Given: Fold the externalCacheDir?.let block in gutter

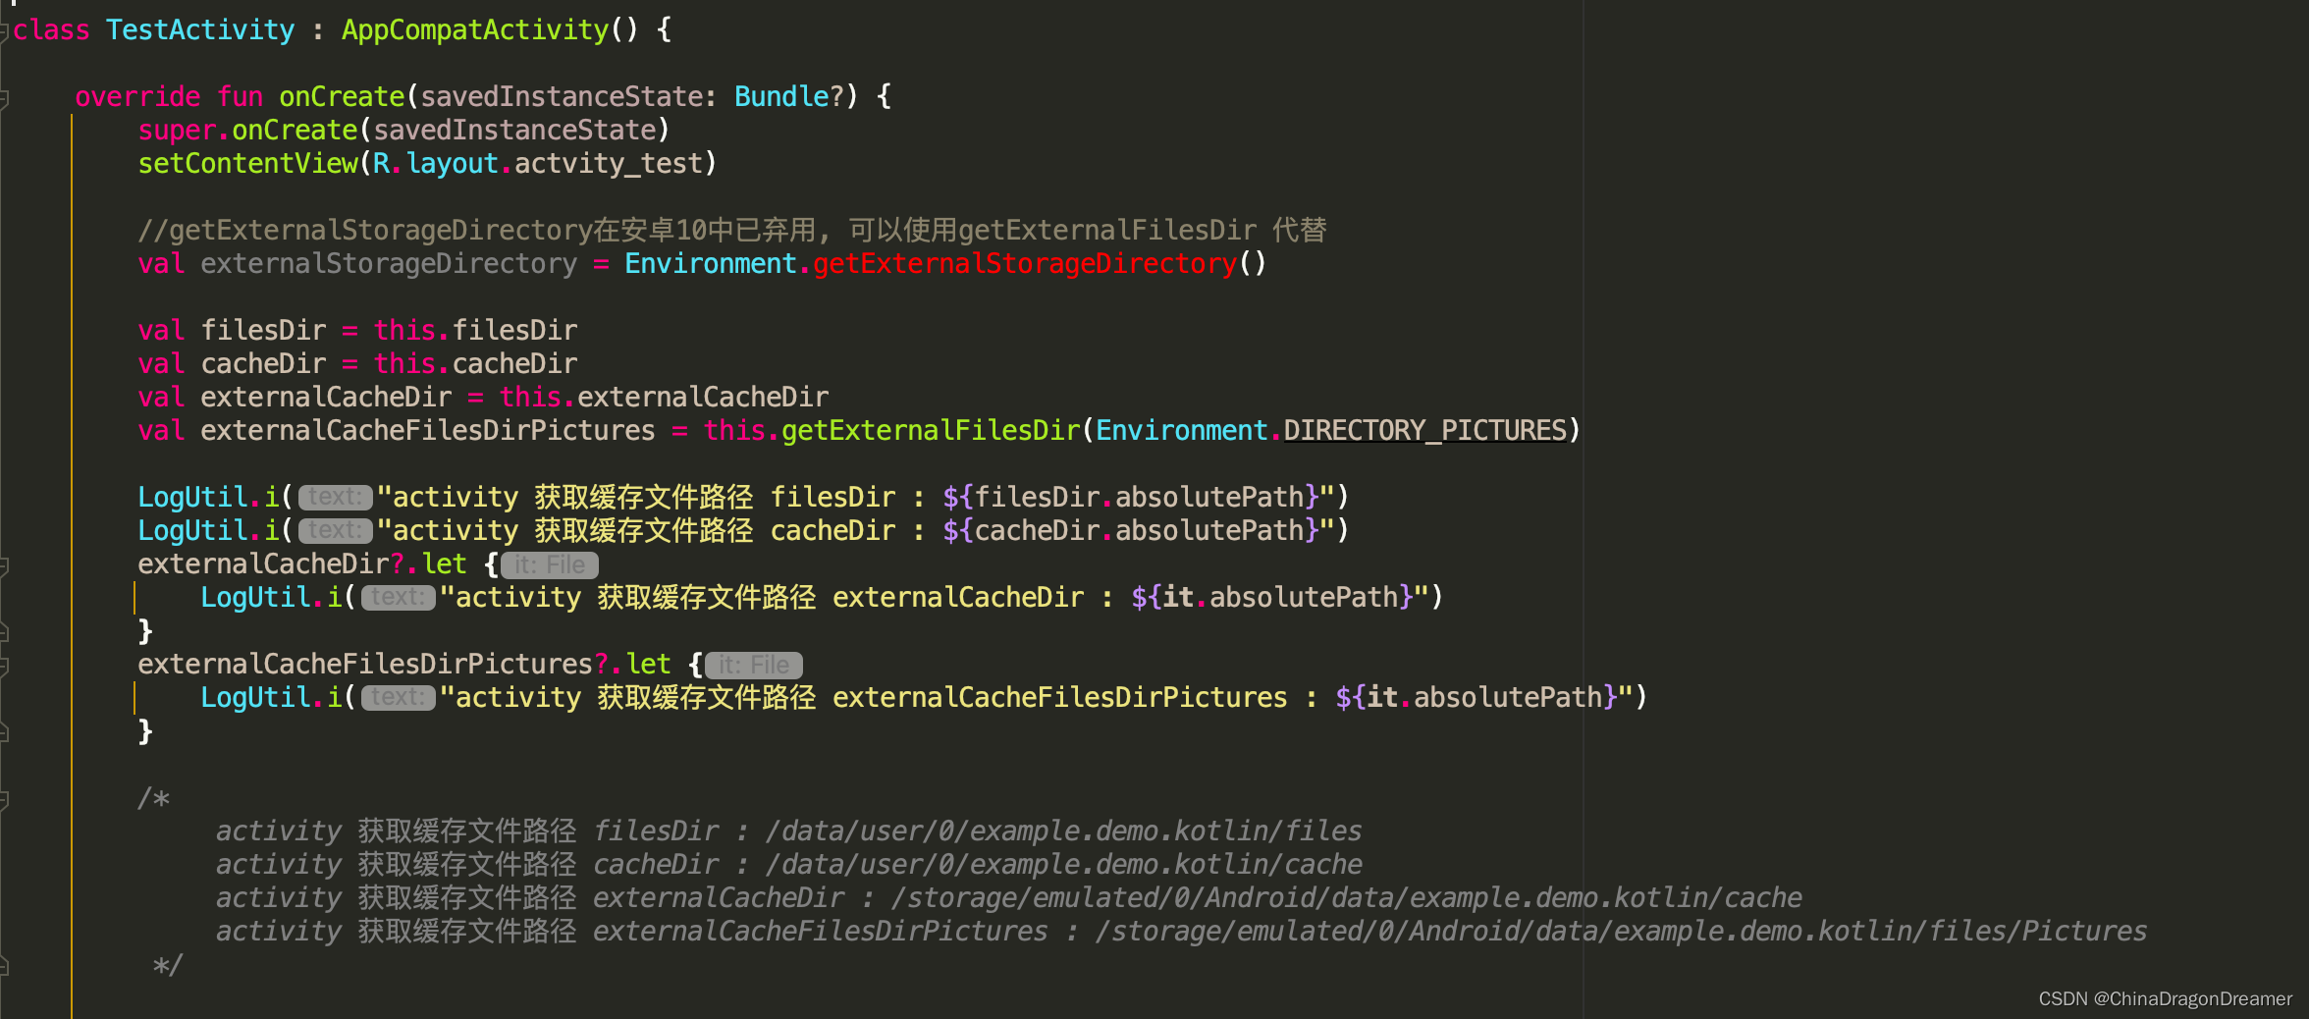Looking at the screenshot, I should pos(4,565).
